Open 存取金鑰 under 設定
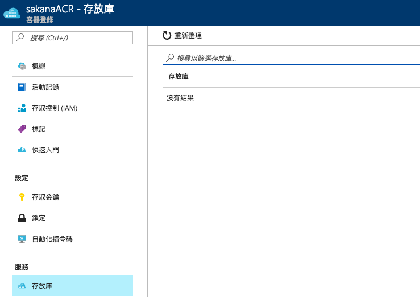Screen dimensions: 420x297 pyautogui.click(x=72, y=197)
